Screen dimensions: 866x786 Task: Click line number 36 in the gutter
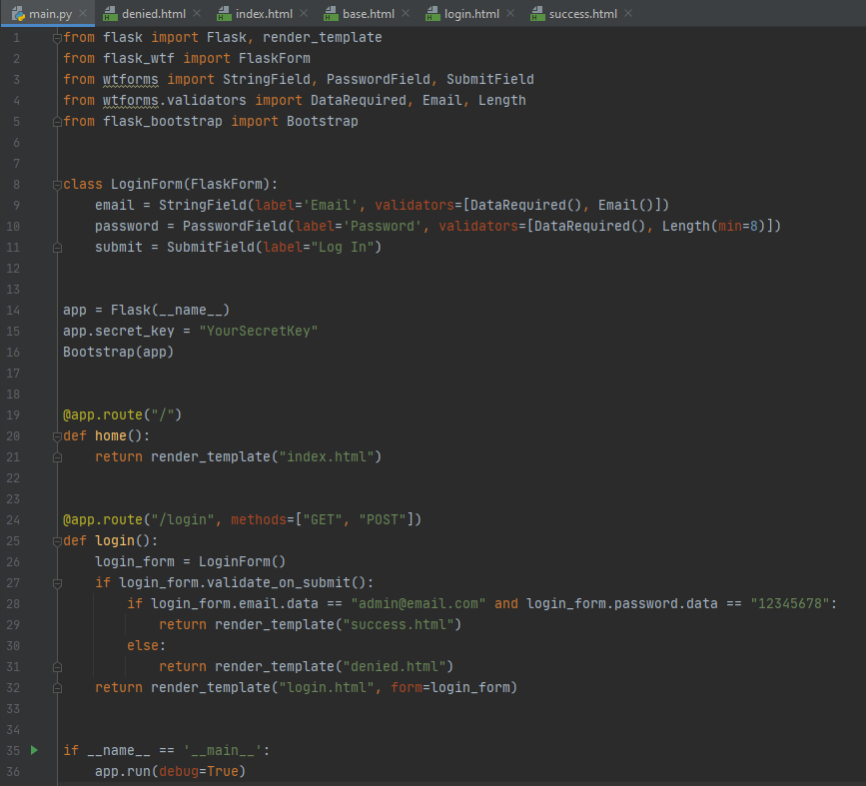pyautogui.click(x=13, y=772)
